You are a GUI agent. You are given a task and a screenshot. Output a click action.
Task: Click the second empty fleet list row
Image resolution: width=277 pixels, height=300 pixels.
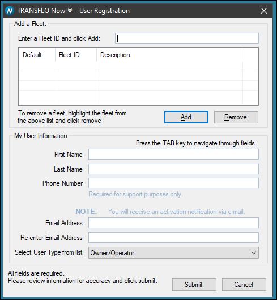(138, 76)
